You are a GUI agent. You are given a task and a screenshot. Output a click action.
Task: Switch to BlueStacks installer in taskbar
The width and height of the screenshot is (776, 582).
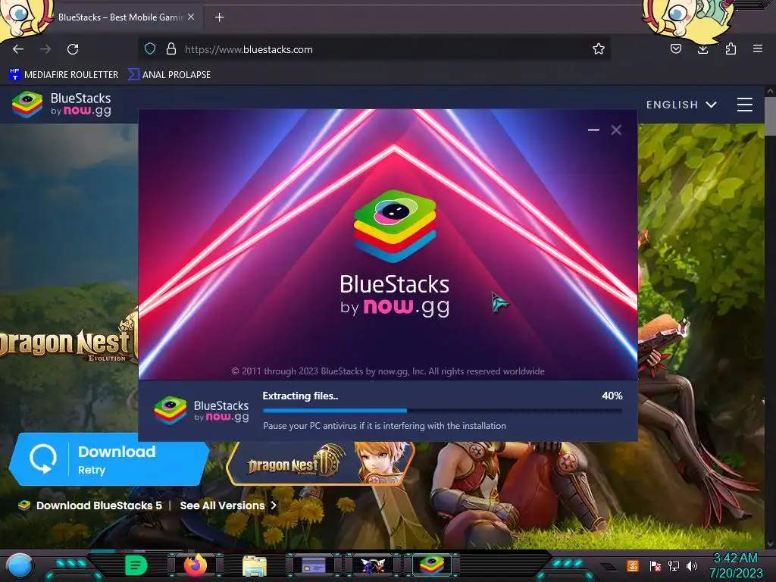click(432, 565)
